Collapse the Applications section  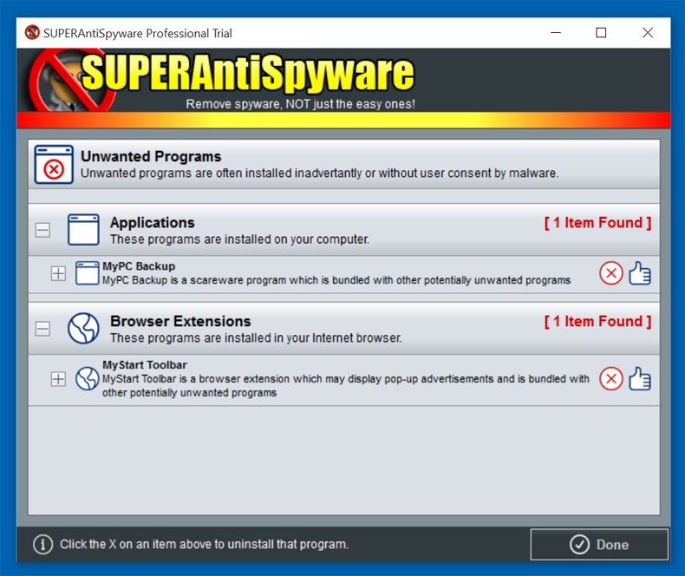pos(42,230)
